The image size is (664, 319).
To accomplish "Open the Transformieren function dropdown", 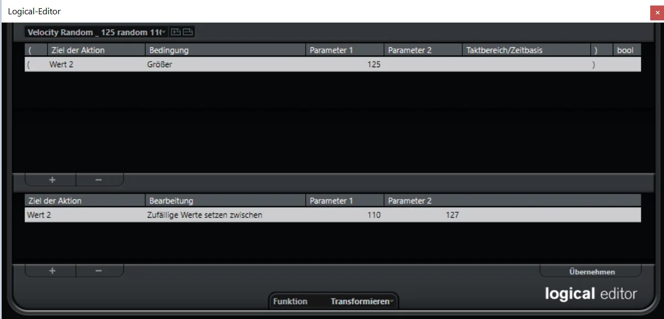I will click(x=362, y=301).
